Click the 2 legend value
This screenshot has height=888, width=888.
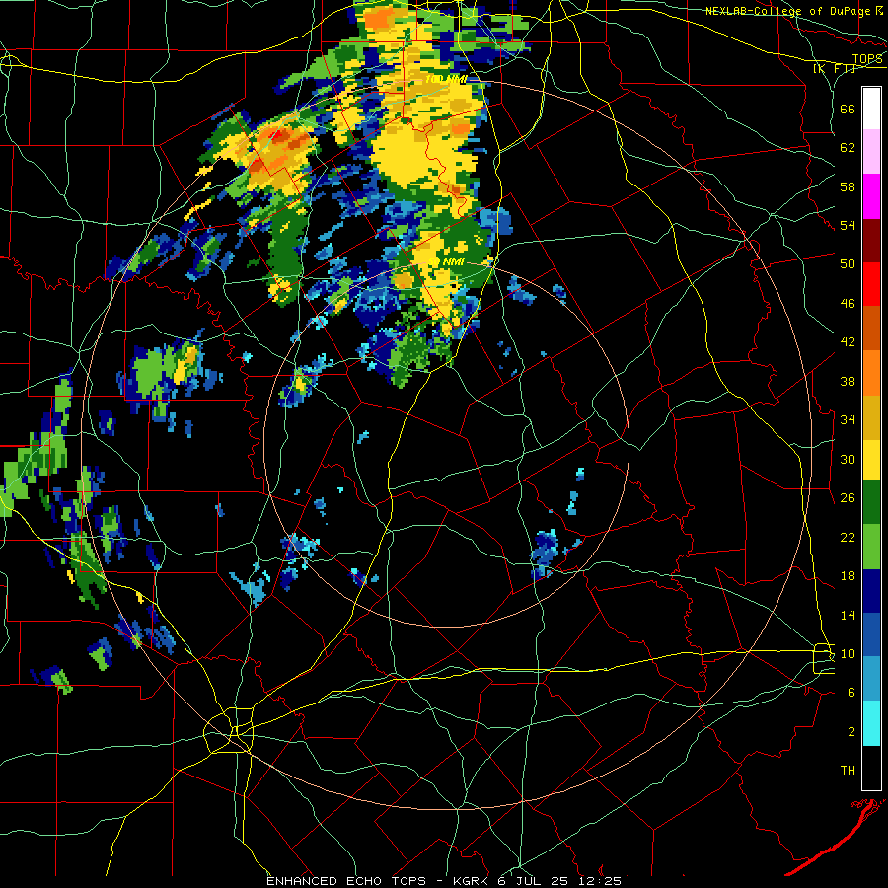point(851,731)
